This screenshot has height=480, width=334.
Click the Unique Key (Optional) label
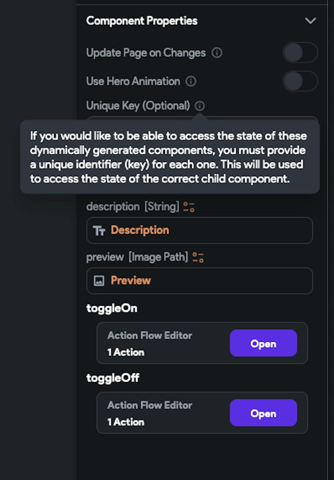tap(138, 106)
